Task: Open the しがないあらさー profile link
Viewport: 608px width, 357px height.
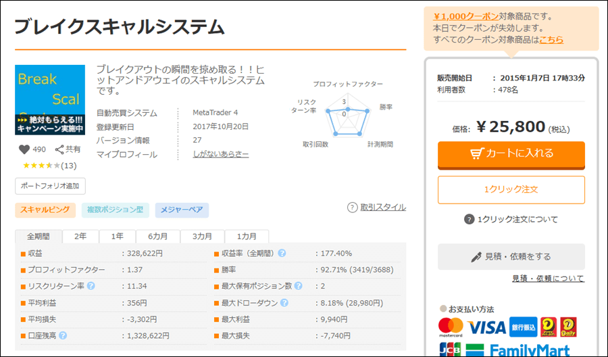Action: click(x=221, y=154)
